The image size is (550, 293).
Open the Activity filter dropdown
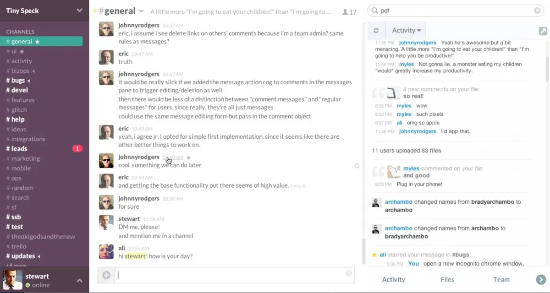(x=406, y=31)
